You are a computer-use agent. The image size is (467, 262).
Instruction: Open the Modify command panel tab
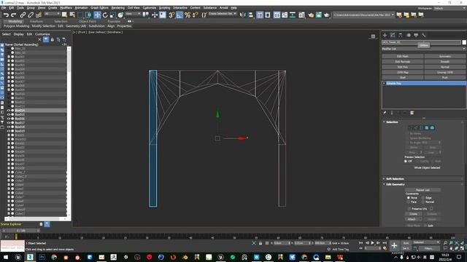tap(393, 35)
